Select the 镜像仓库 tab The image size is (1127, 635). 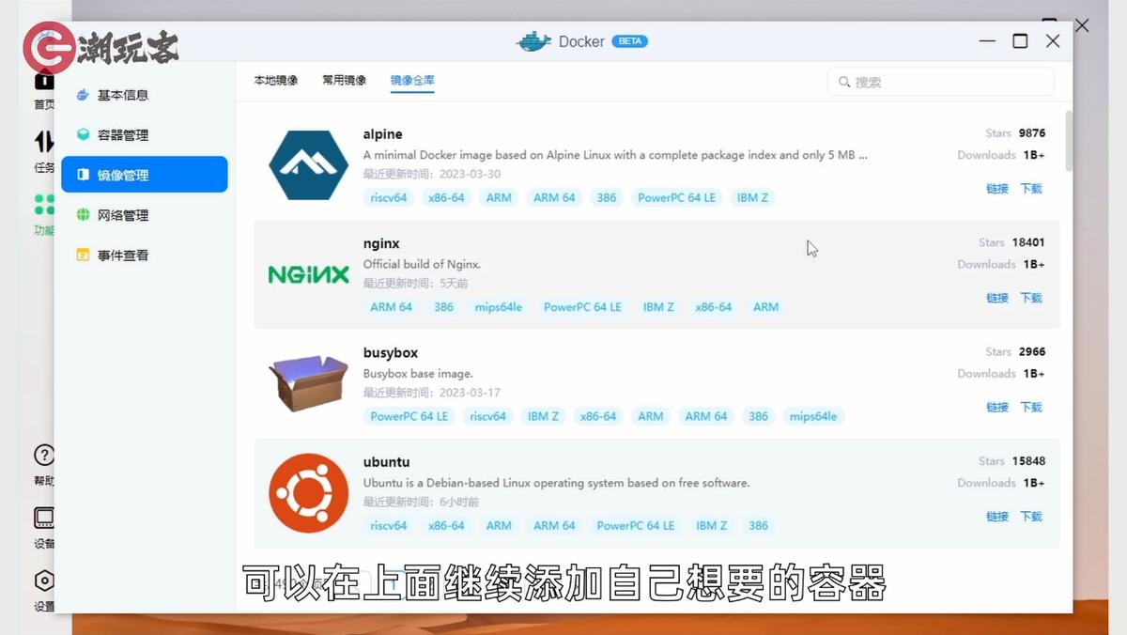pyautogui.click(x=411, y=81)
